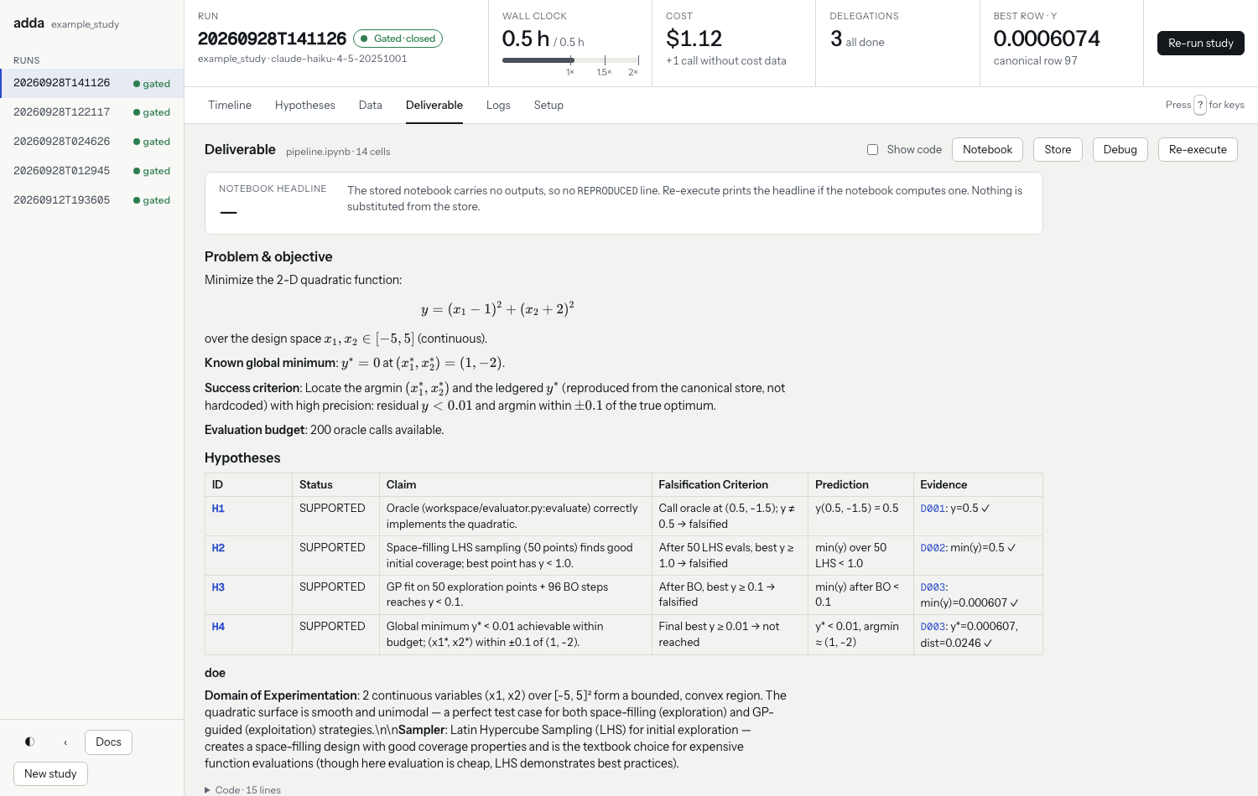This screenshot has height=796, width=1258.
Task: Click the wall clock progress bar
Action: [x=570, y=60]
